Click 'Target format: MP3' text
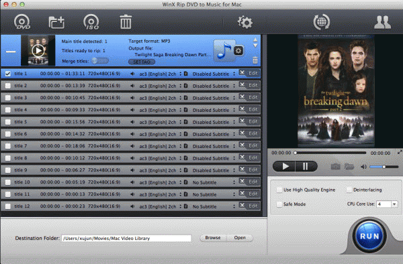 (x=149, y=41)
